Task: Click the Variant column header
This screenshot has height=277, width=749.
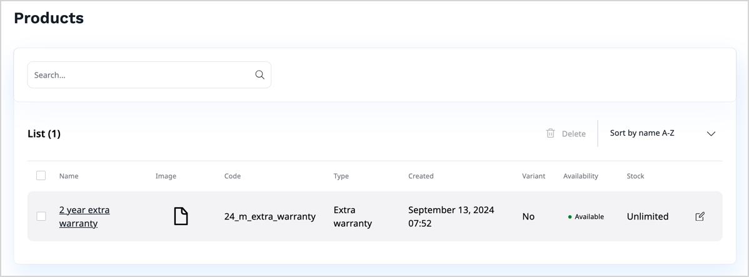Action: 533,176
